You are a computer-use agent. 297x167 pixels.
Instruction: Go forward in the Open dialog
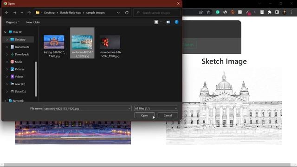pos(14,13)
